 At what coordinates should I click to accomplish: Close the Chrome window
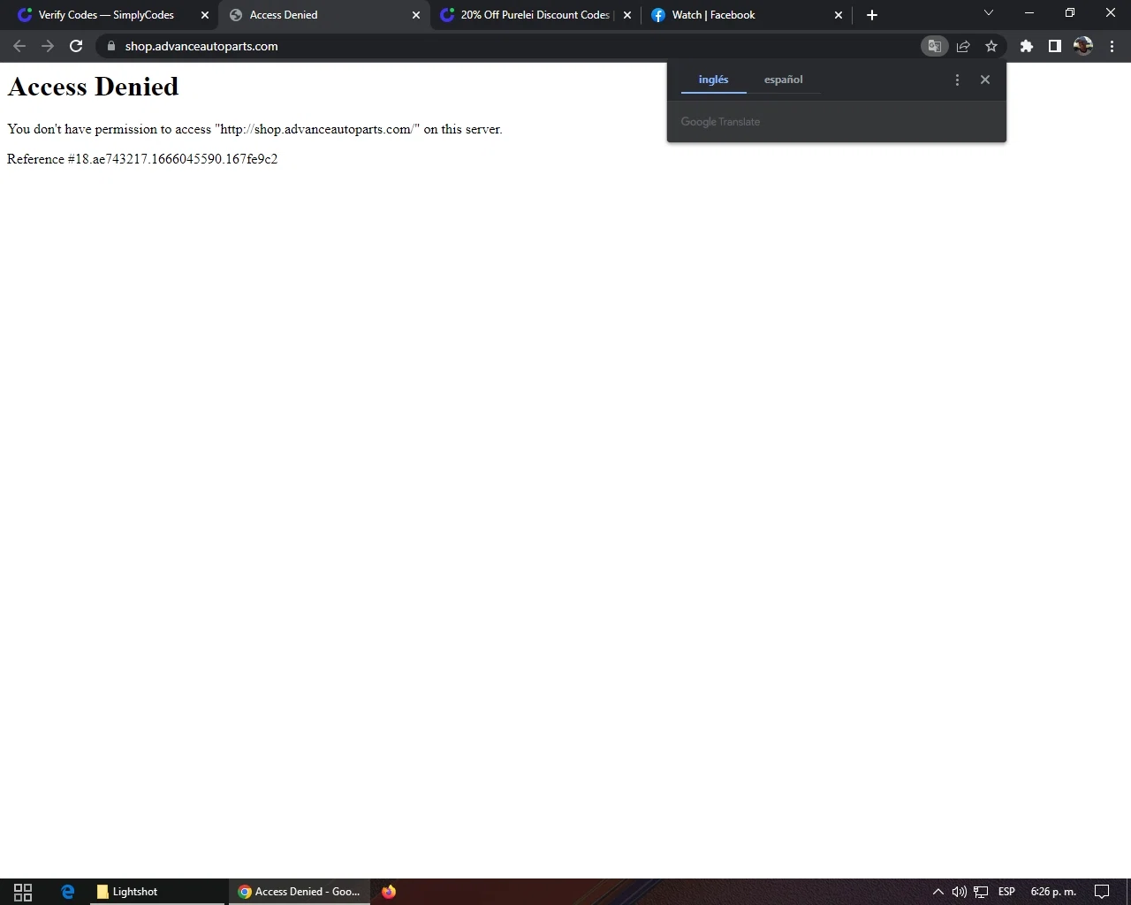1111,13
